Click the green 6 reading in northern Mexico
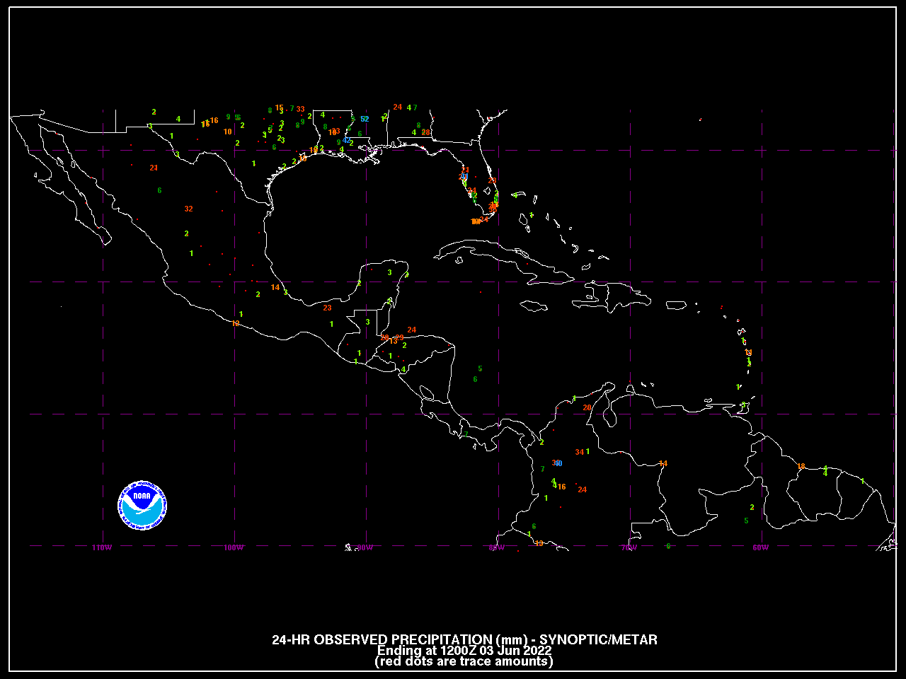This screenshot has height=679, width=906. click(159, 190)
